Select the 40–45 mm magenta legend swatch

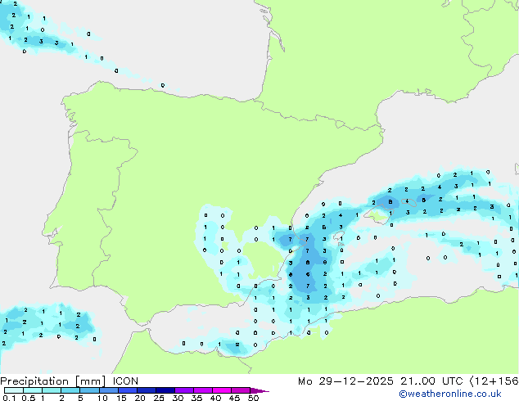click(x=222, y=390)
